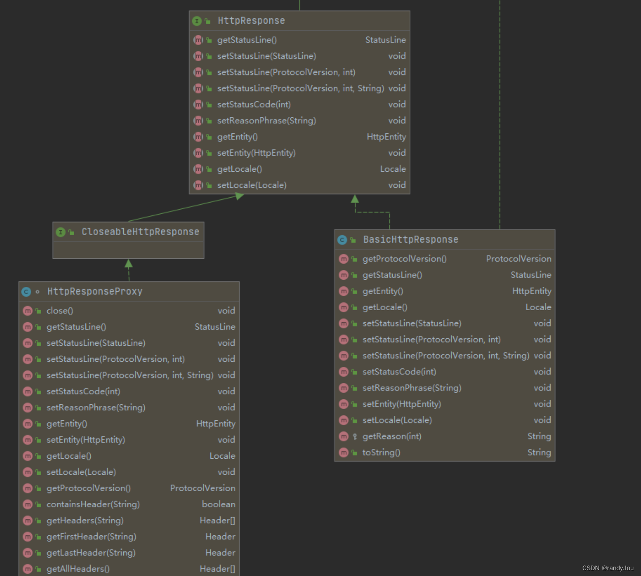Click method icon beside getAllHeaders()
This screenshot has height=576, width=641.
point(28,569)
